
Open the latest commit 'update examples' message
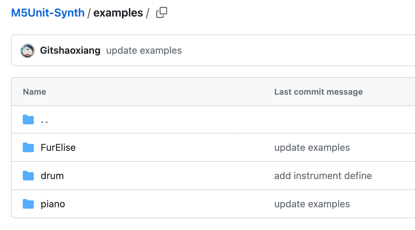pyautogui.click(x=144, y=51)
